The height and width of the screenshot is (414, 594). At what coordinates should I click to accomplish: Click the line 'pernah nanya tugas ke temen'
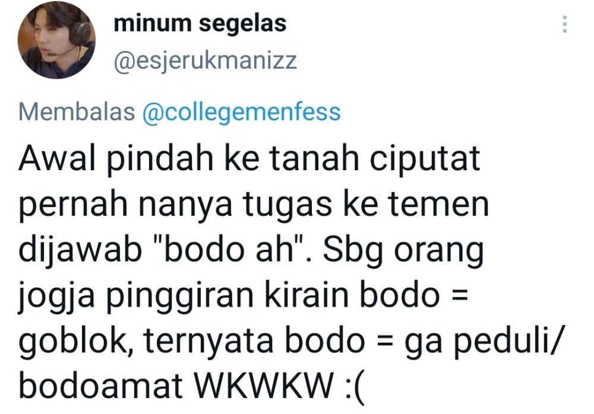click(254, 206)
